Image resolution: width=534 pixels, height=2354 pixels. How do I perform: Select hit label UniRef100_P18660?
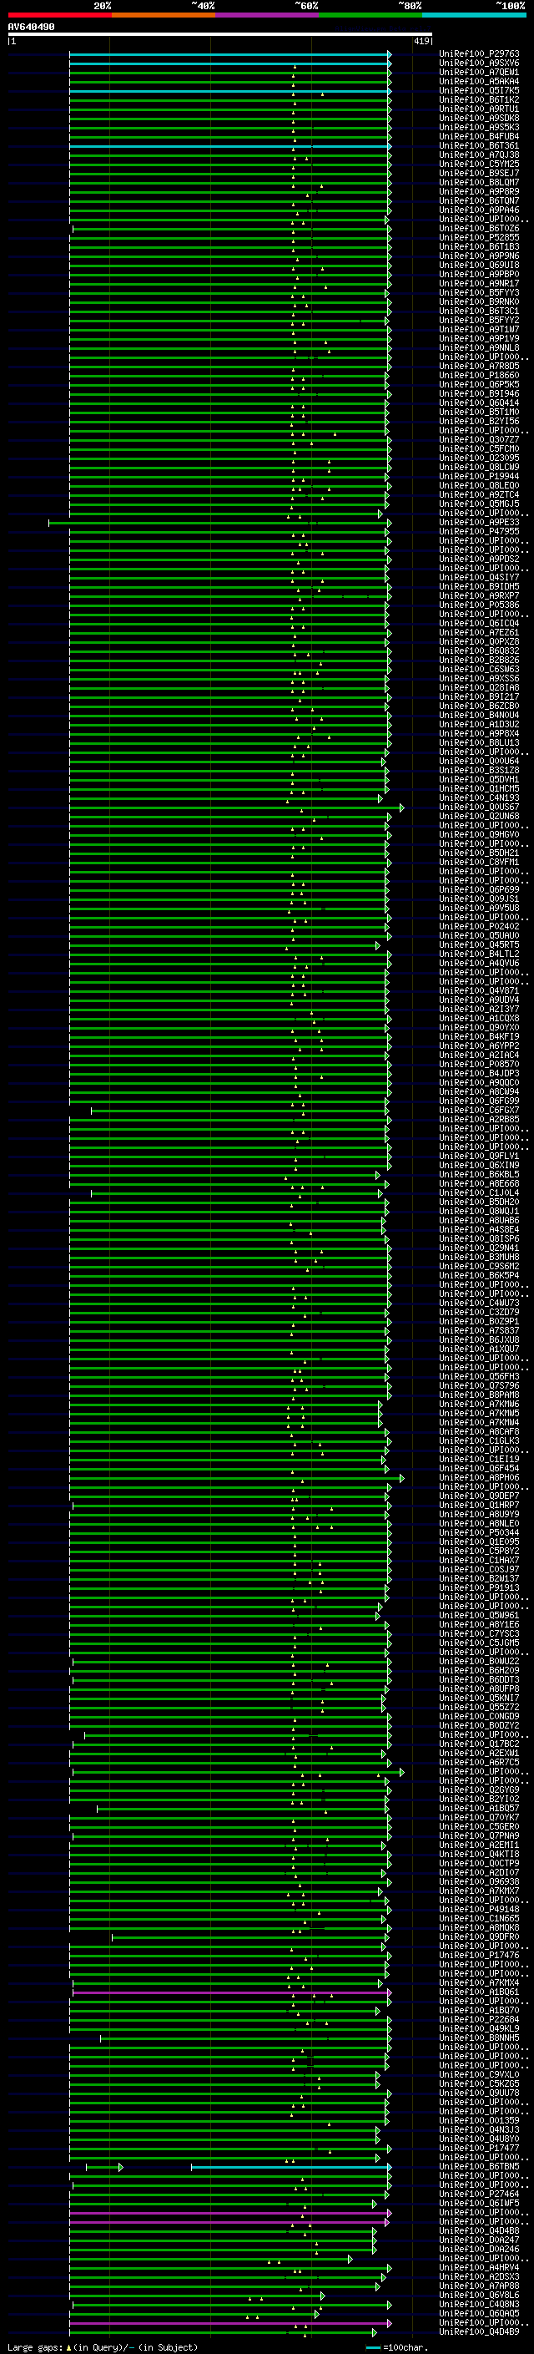479,376
